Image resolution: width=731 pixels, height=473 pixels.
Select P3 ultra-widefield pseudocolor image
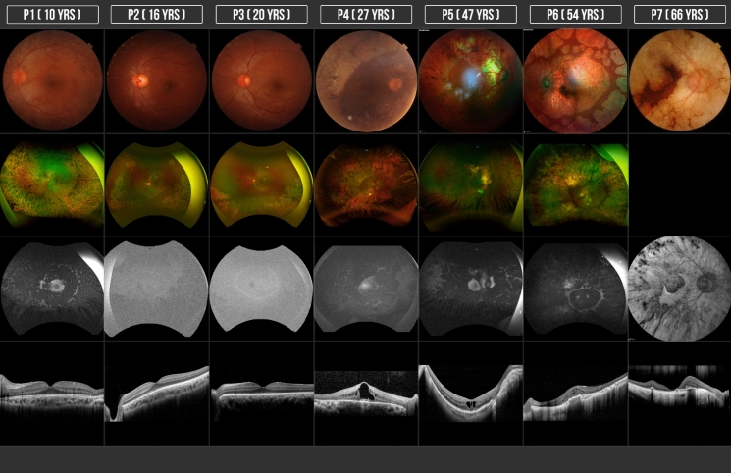262,185
